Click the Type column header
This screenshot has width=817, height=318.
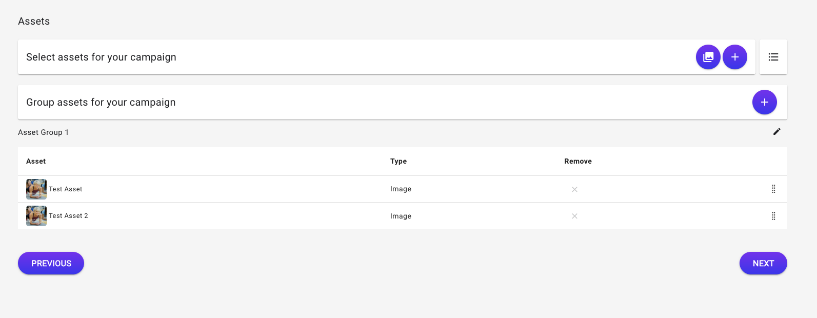pos(398,161)
